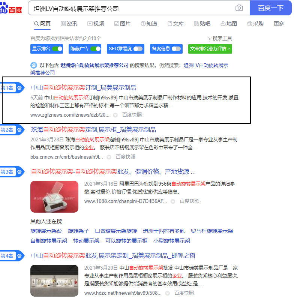
Task: Open the red display stand thumbnail
Action: pyautogui.click(x=54, y=196)
